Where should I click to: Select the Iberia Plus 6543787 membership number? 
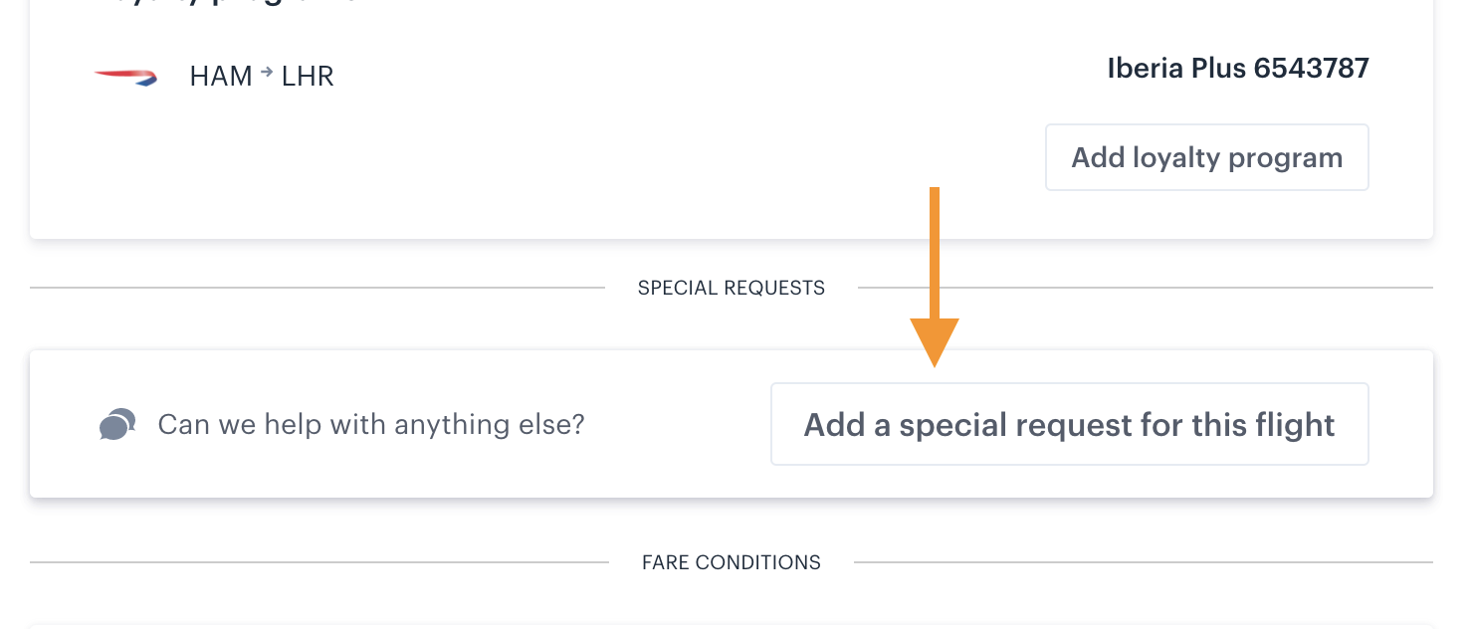(1238, 68)
